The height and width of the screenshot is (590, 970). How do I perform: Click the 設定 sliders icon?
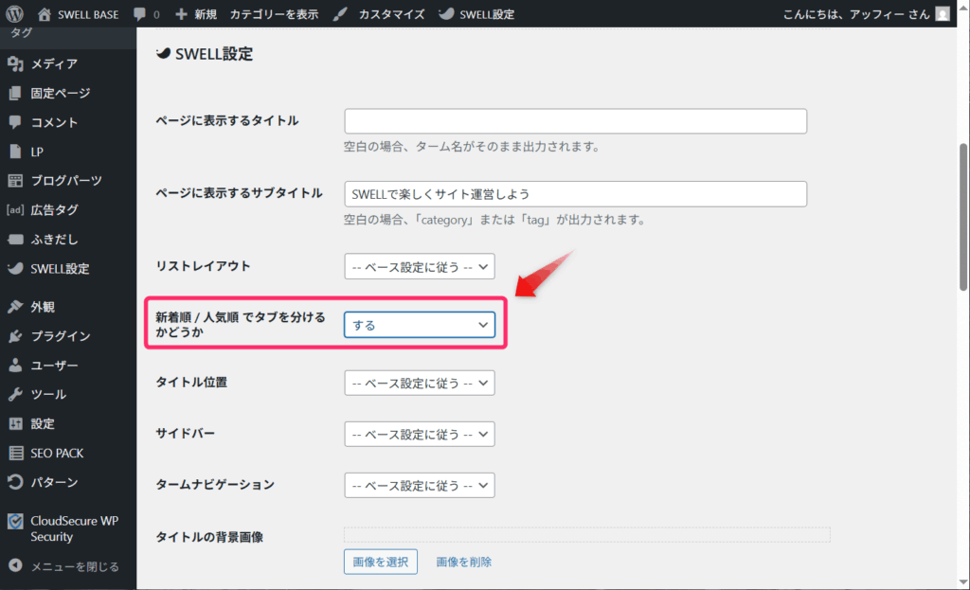coord(15,423)
